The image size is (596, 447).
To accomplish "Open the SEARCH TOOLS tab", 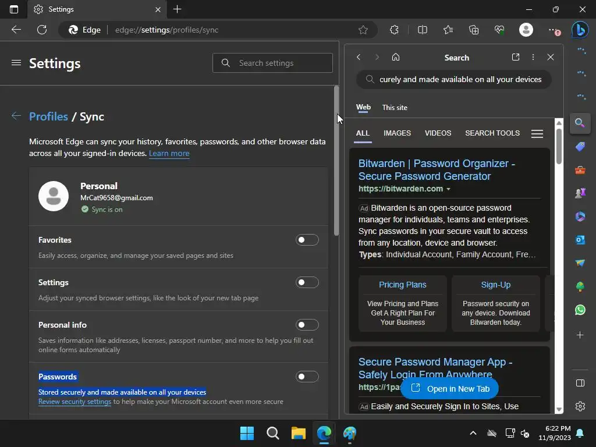I will click(x=492, y=133).
